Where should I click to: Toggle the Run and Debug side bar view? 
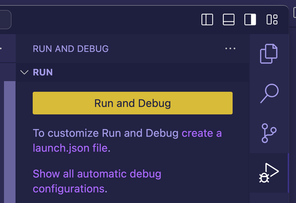click(269, 172)
